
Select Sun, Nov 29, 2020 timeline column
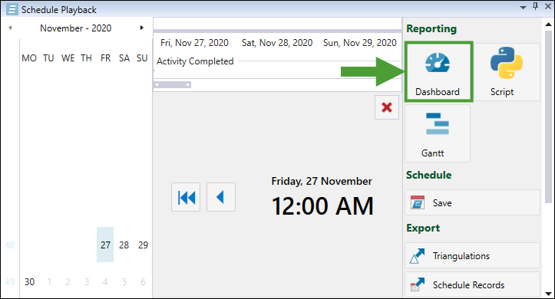click(x=359, y=43)
